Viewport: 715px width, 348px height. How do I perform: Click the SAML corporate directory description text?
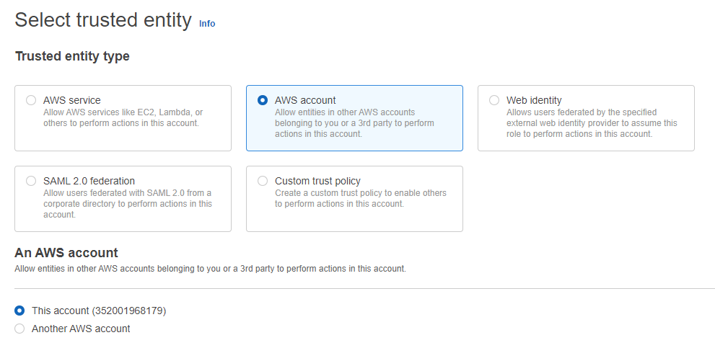click(128, 204)
